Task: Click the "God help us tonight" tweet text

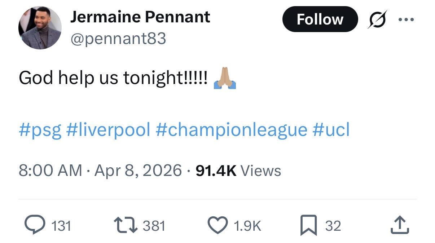Action: coord(113,78)
